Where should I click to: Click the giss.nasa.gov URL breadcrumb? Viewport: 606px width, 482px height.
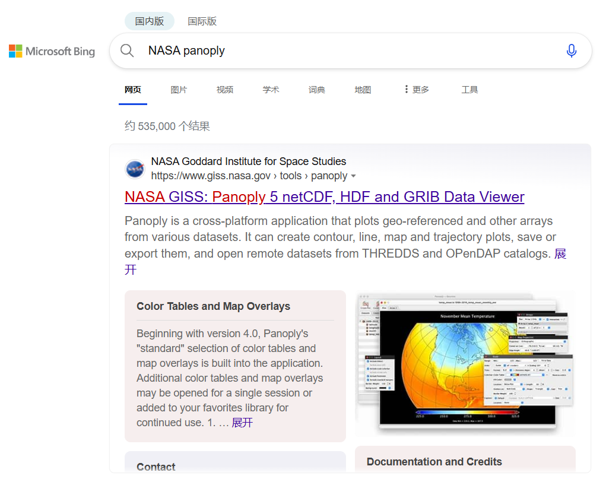click(249, 176)
